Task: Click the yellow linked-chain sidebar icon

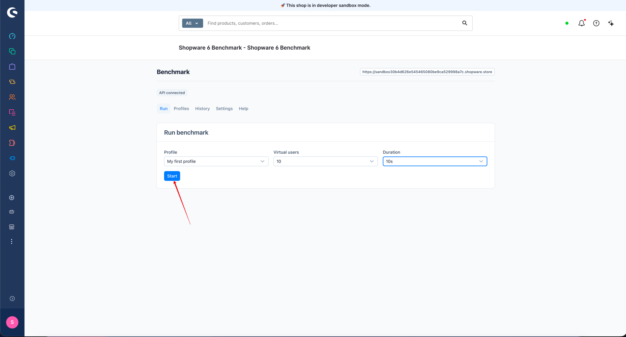Action: click(12, 82)
